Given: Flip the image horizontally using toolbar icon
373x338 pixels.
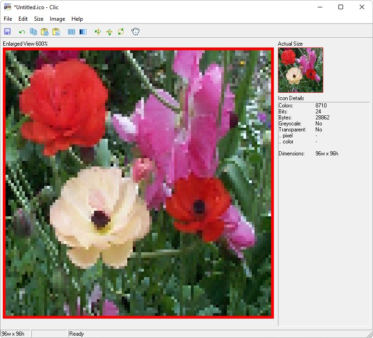Looking at the screenshot, I should tap(98, 32).
